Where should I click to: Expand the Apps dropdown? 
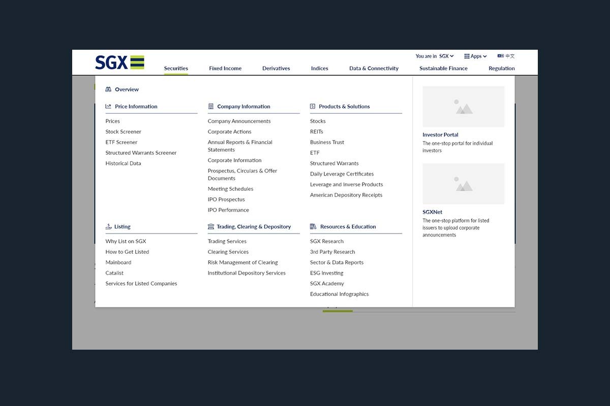click(x=475, y=56)
